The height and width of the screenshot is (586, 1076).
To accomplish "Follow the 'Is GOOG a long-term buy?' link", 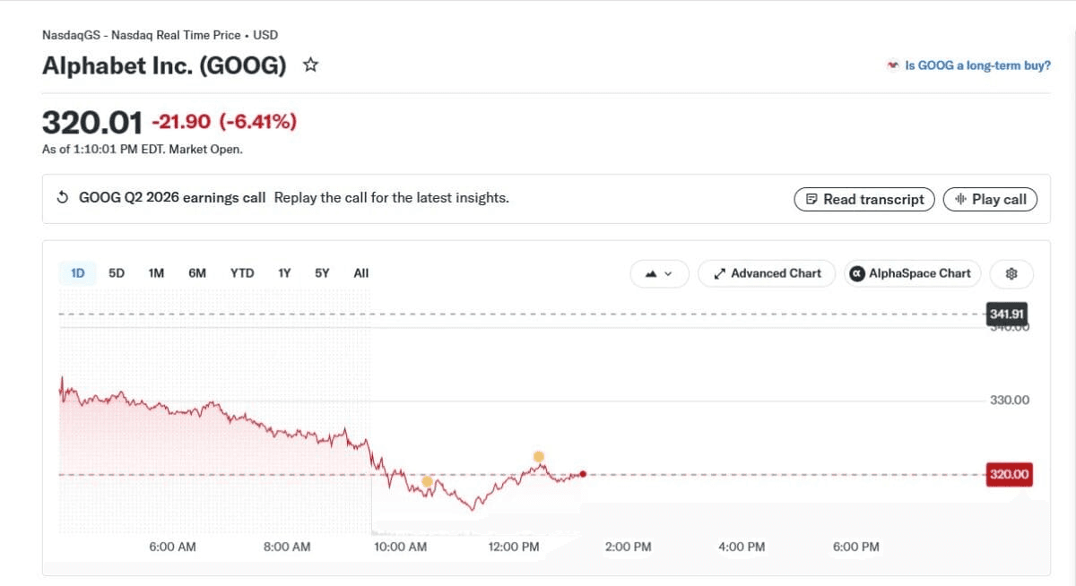I will [x=968, y=65].
